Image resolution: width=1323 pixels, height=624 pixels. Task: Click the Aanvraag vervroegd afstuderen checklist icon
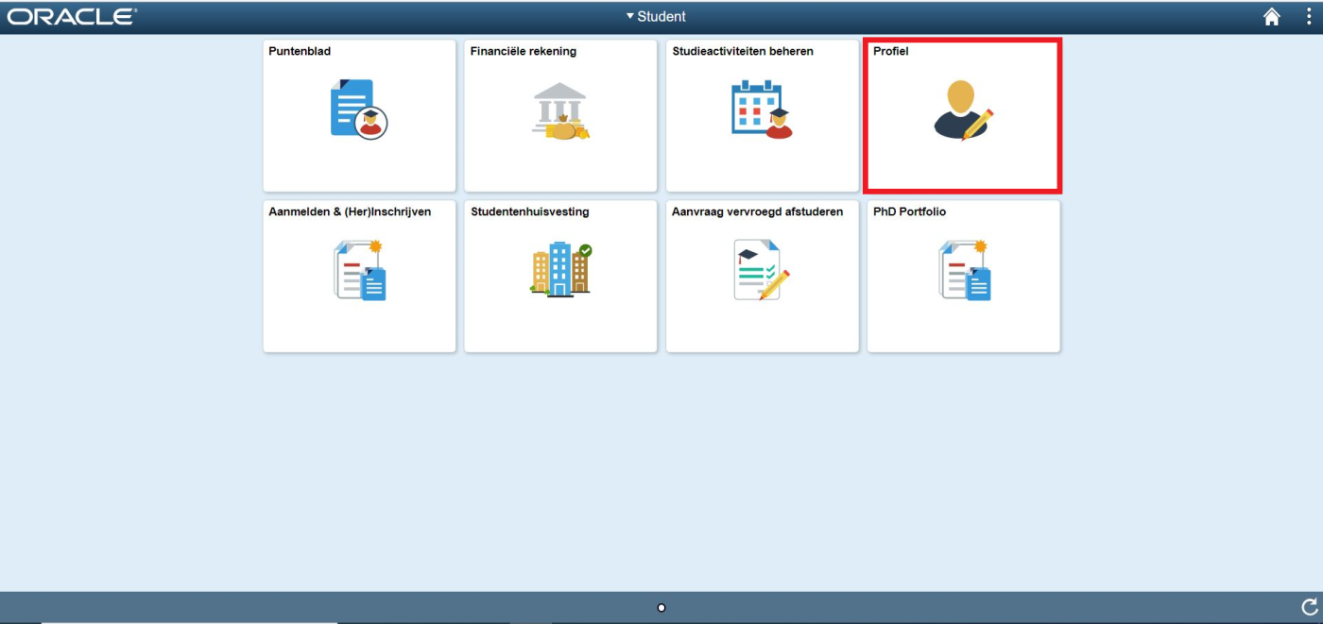pos(762,270)
